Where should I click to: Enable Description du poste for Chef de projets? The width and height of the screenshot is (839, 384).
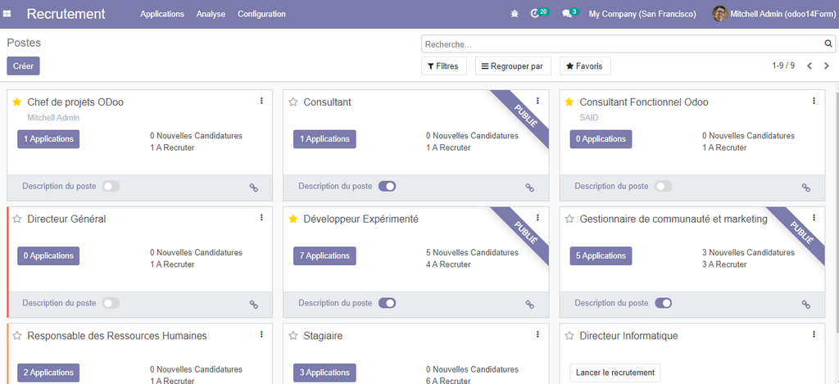pyautogui.click(x=111, y=186)
